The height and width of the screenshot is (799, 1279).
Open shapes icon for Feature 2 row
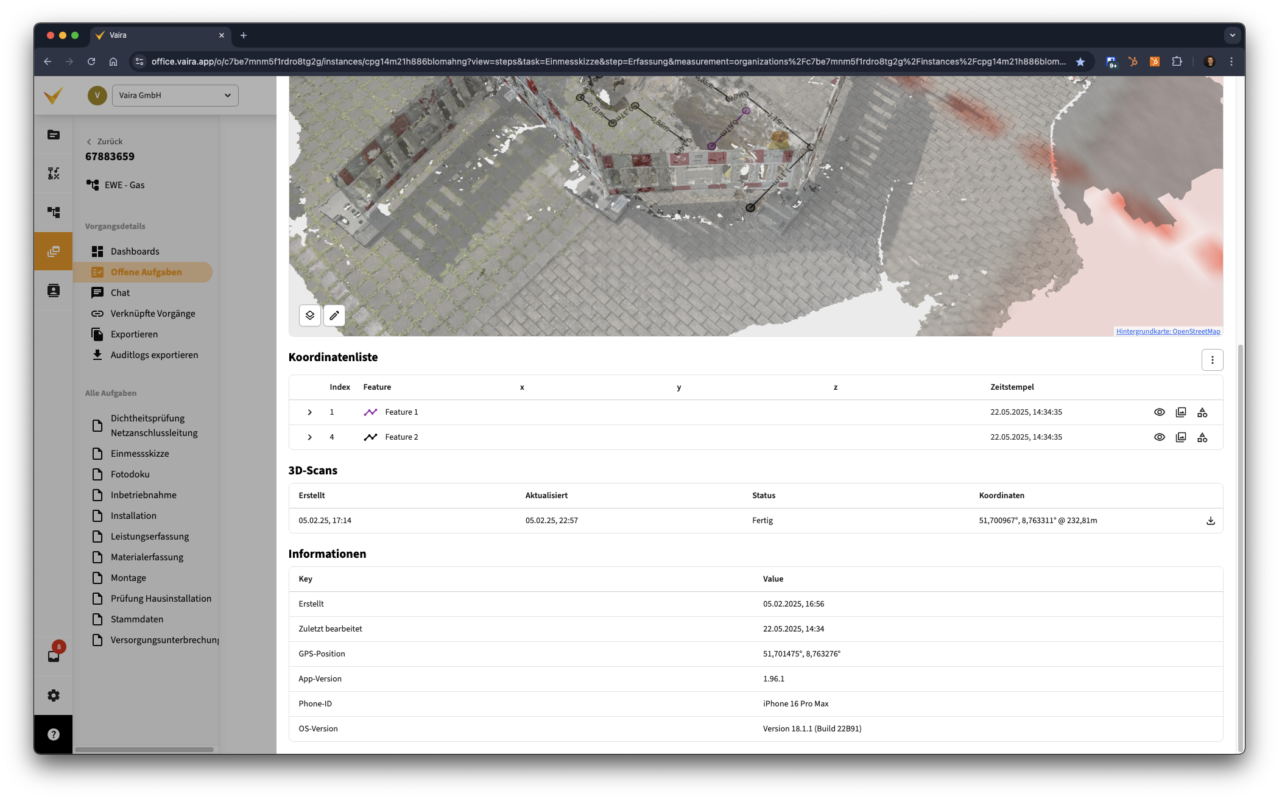coord(1202,437)
